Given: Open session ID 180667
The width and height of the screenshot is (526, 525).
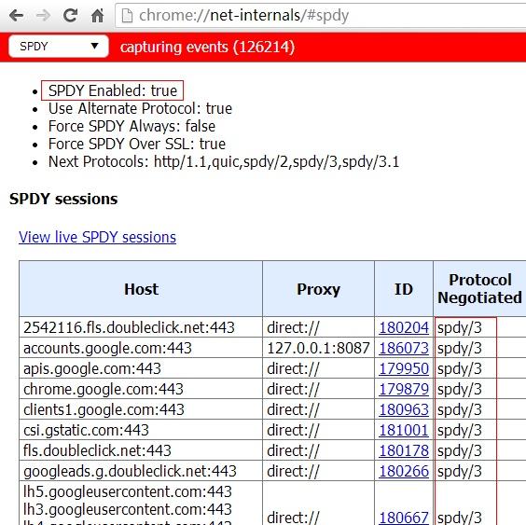Looking at the screenshot, I should coord(404,518).
